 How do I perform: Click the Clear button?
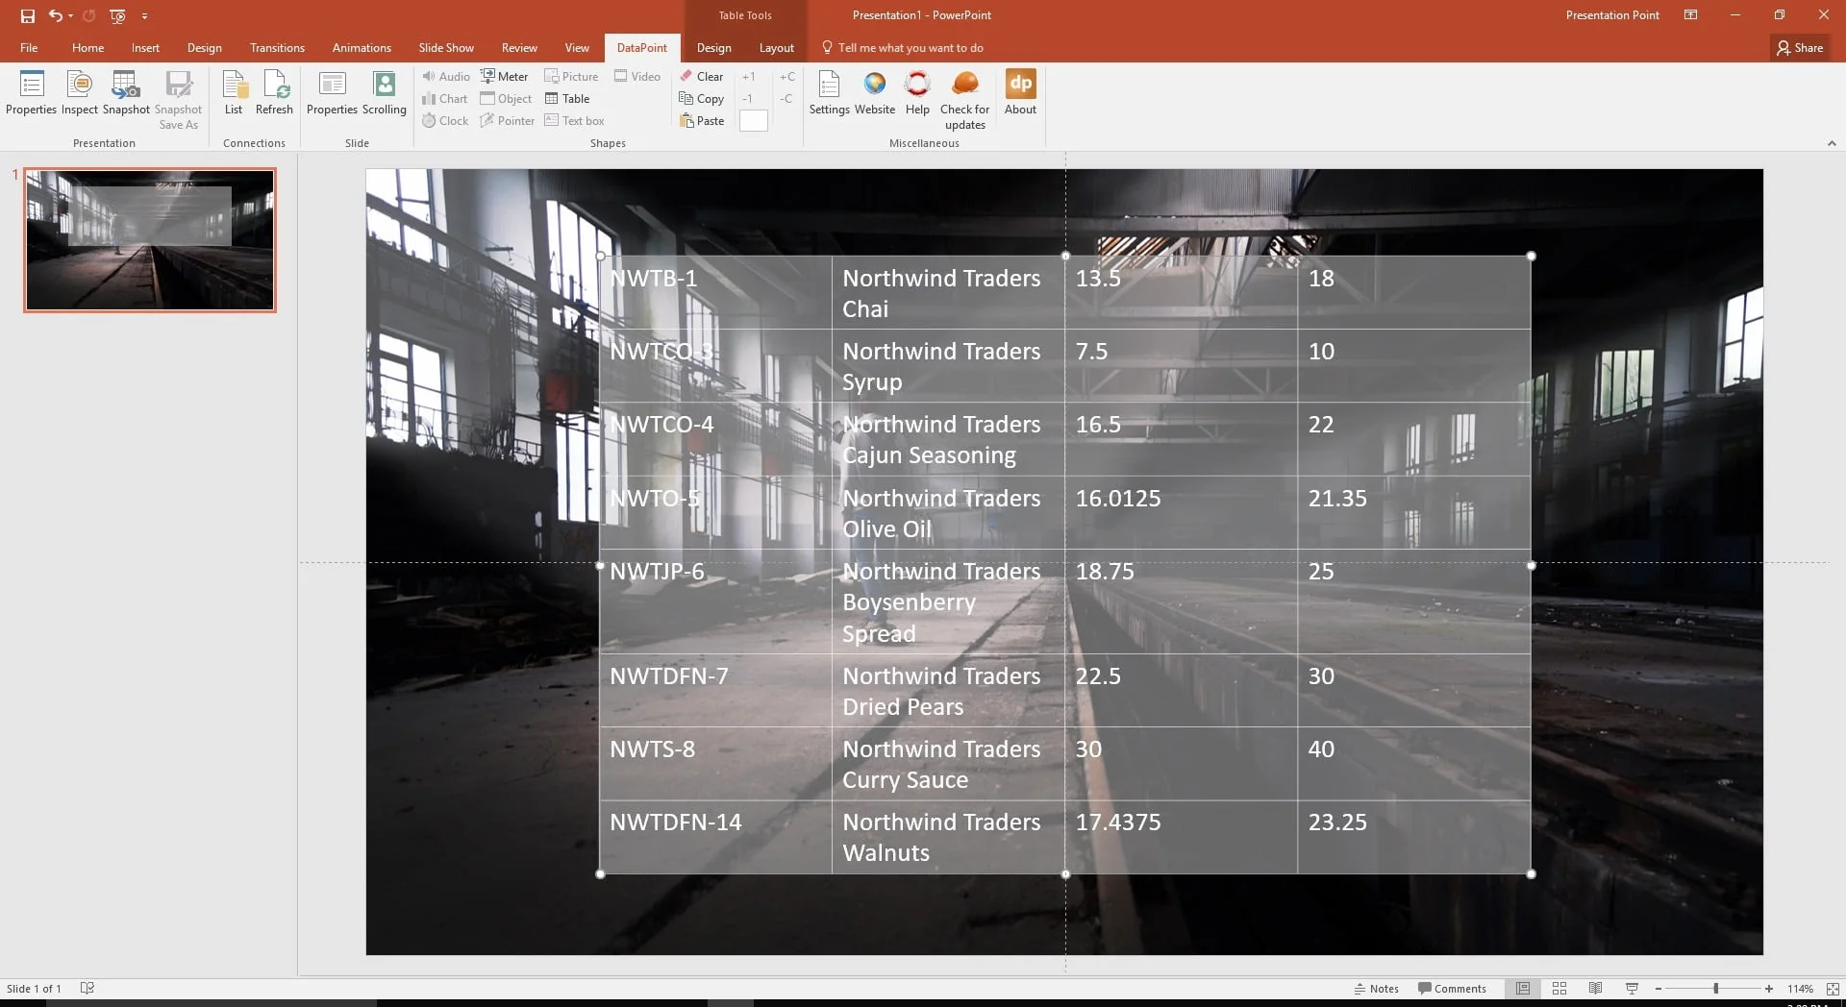pyautogui.click(x=702, y=76)
